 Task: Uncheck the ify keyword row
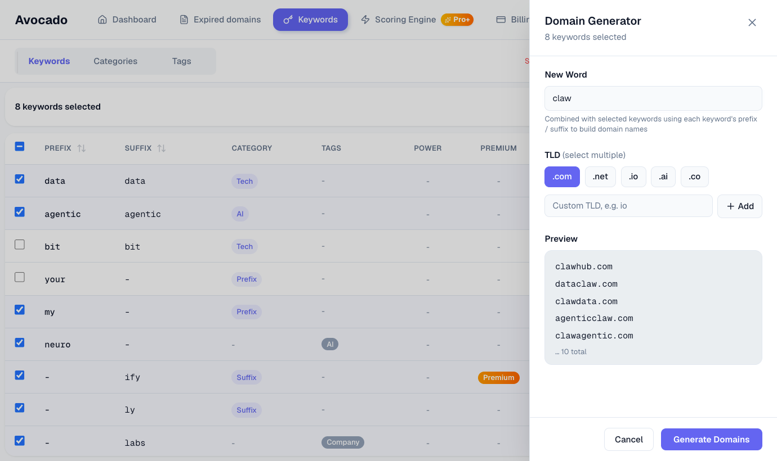20,375
